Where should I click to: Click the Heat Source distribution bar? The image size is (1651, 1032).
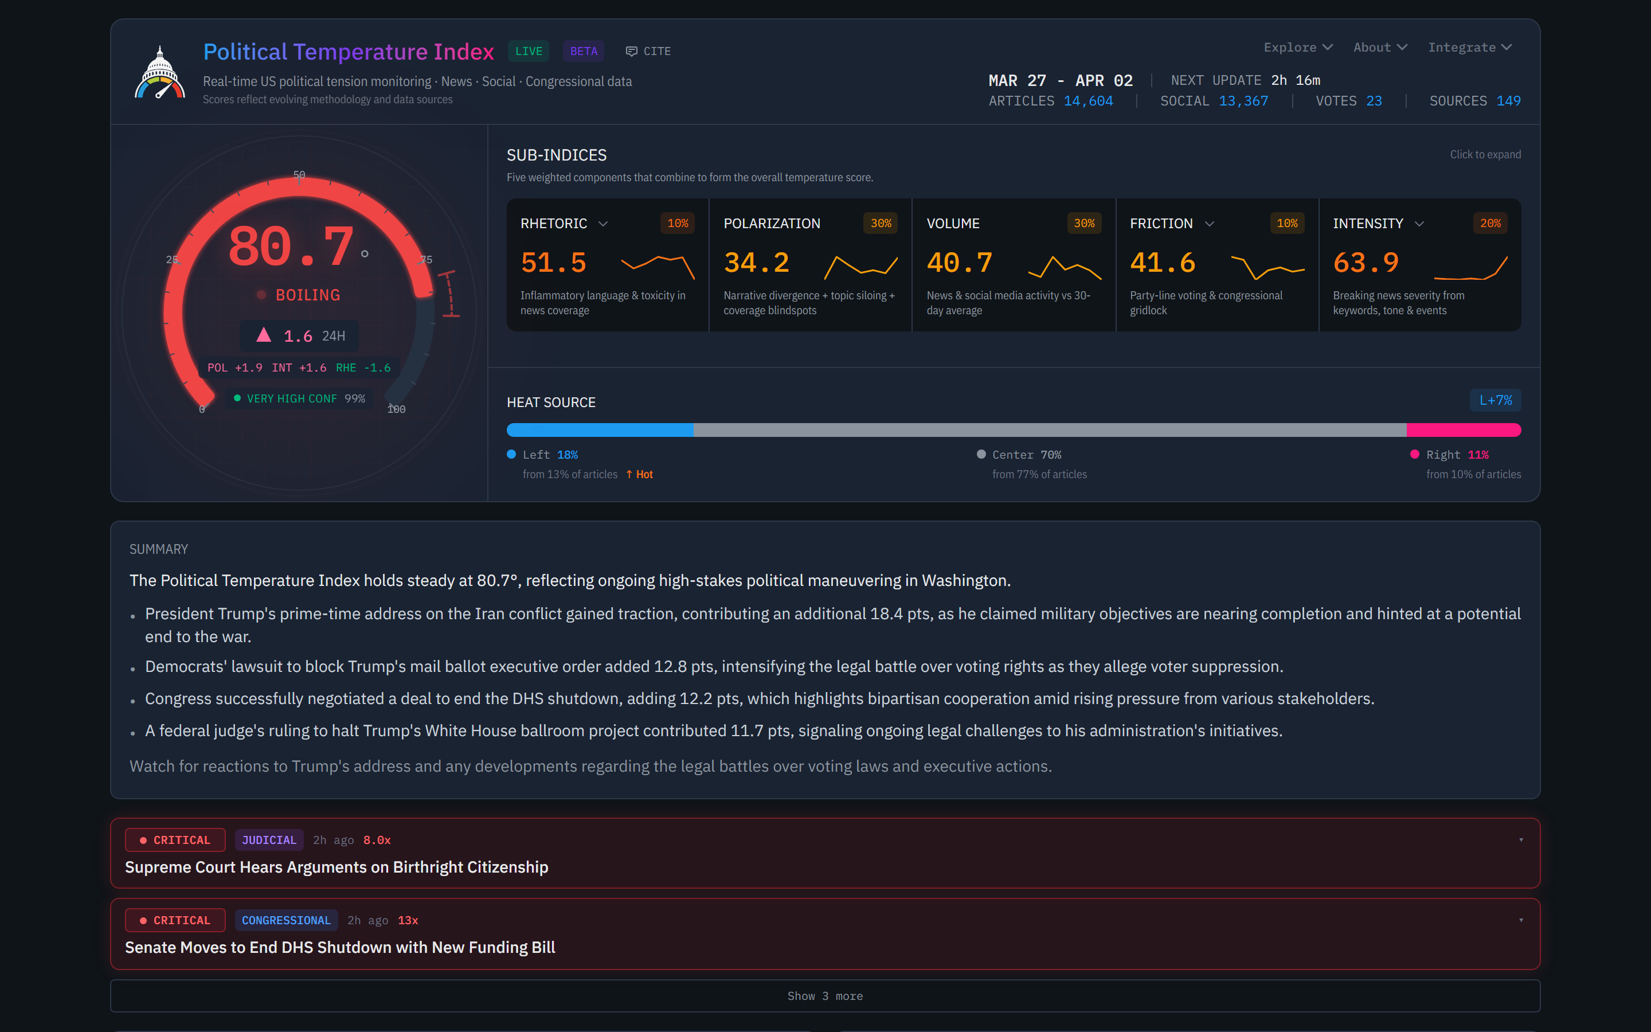[1014, 429]
